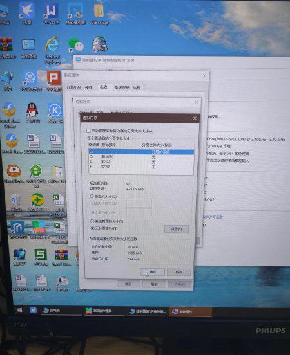This screenshot has width=290, height=355.
Task: Tick automatically manage paging file size checkbox
Action: [x=88, y=131]
